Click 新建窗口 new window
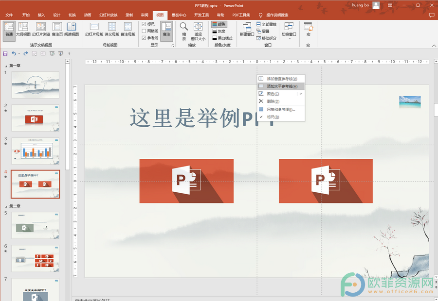Viewport: 438px width, 301px height. pyautogui.click(x=247, y=30)
